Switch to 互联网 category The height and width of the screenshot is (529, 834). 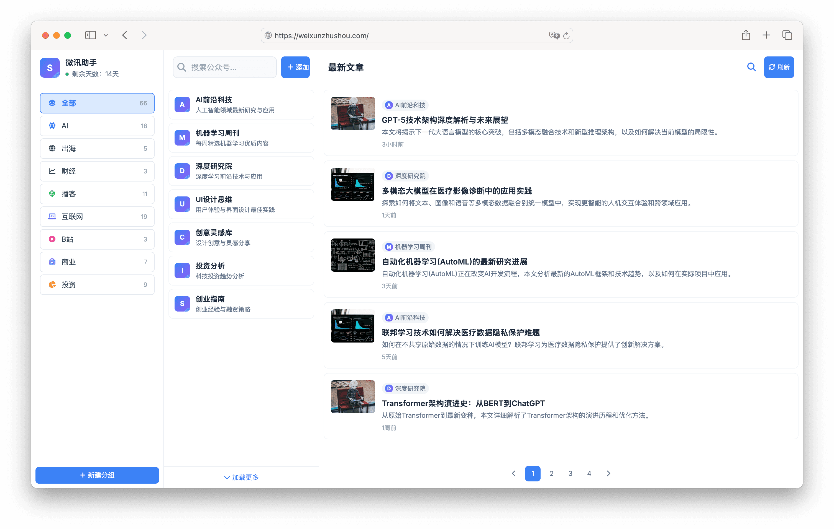97,216
